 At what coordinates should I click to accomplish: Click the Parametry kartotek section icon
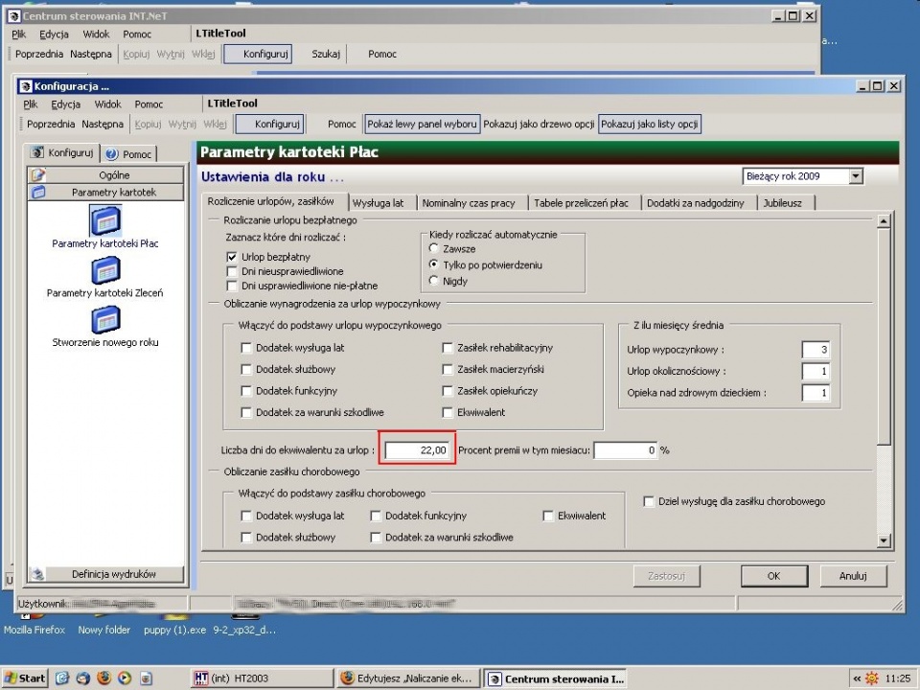point(38,192)
